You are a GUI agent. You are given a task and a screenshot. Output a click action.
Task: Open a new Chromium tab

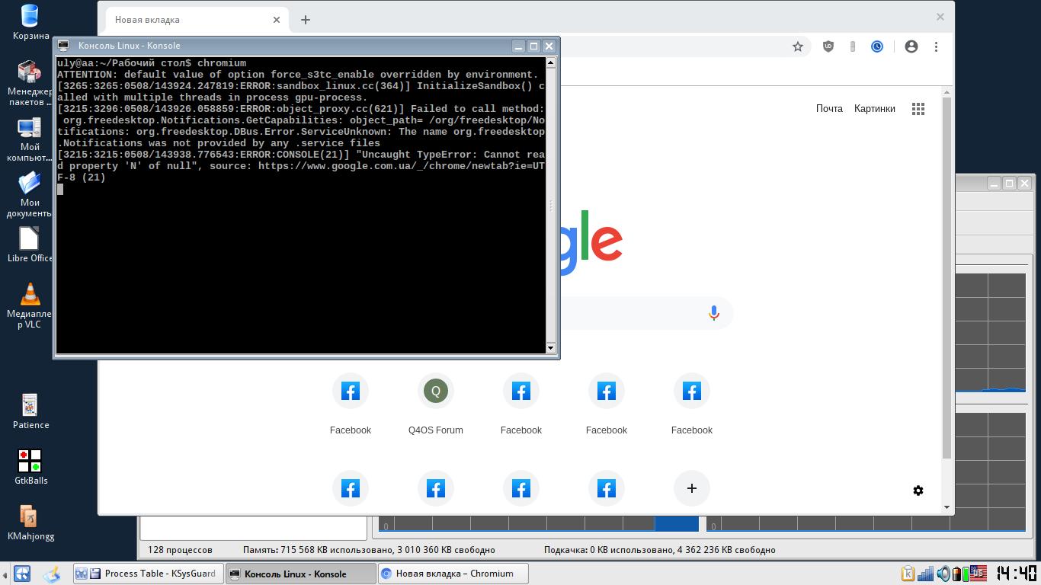click(306, 20)
